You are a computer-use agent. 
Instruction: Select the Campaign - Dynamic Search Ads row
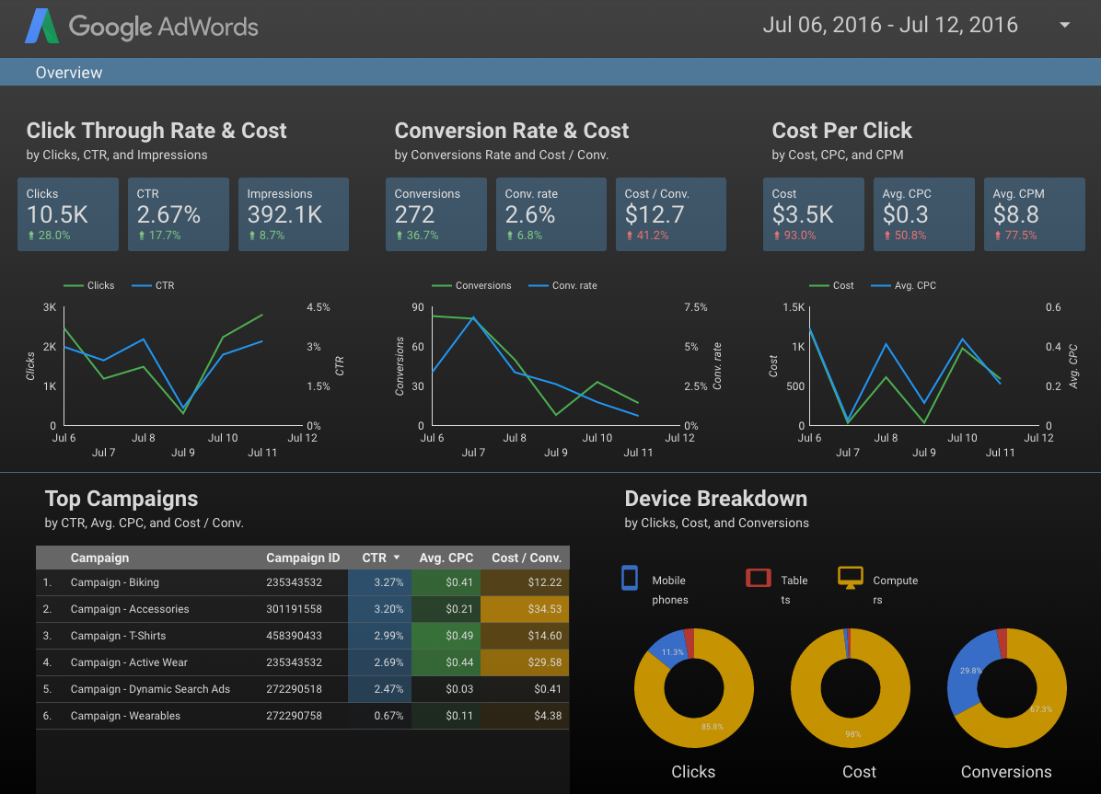click(303, 689)
